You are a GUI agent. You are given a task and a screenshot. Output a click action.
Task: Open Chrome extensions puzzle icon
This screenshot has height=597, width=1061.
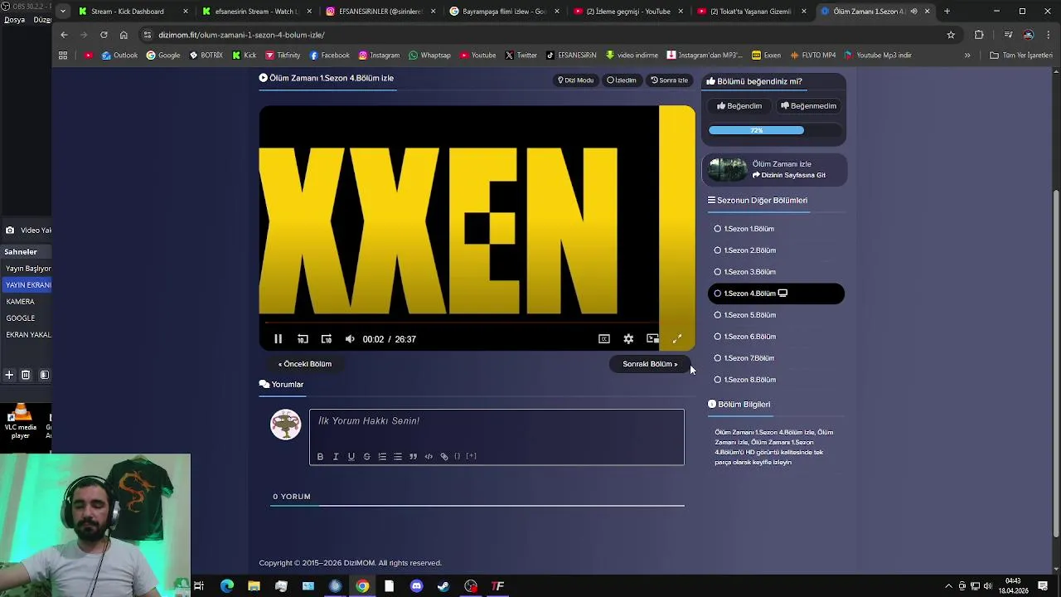click(x=979, y=35)
